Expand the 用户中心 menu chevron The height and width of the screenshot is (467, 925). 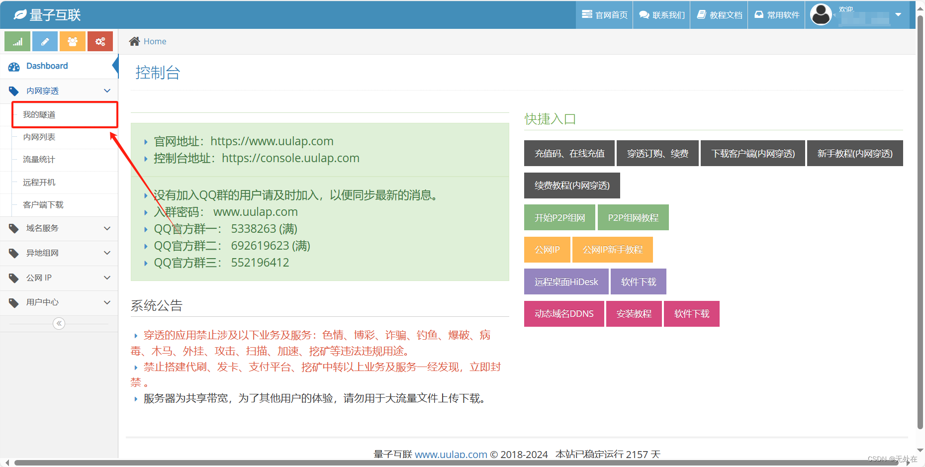(107, 302)
